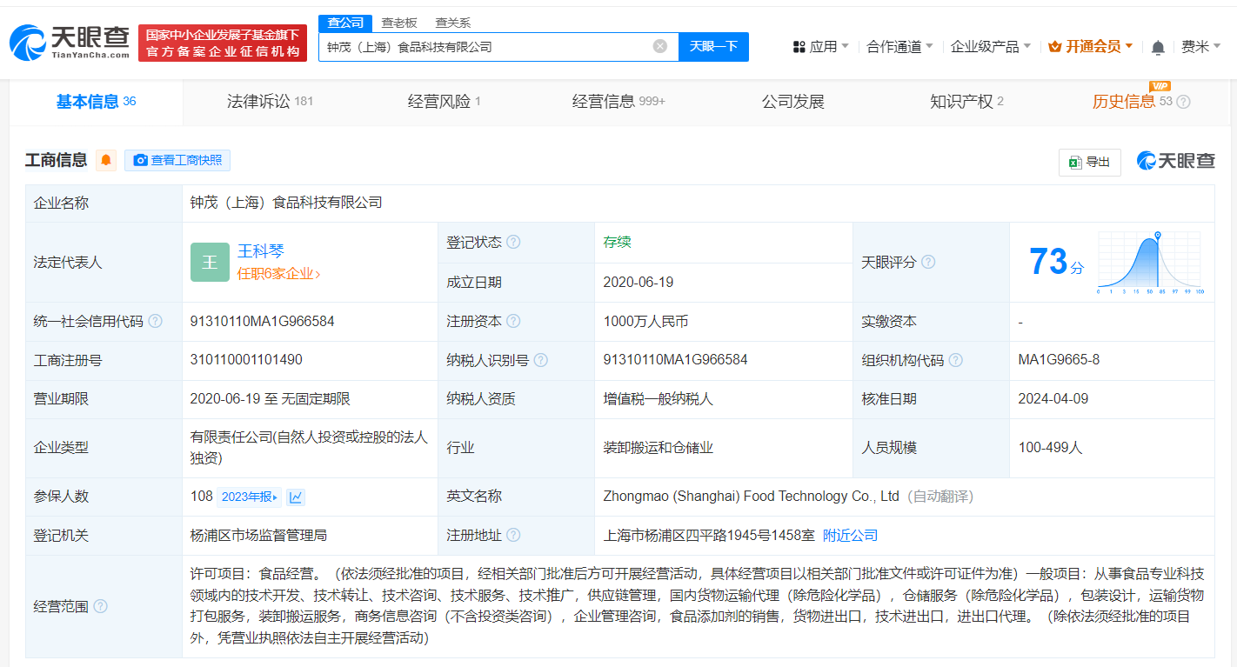Click the 应用 grid icon
This screenshot has width=1237, height=667.
click(x=799, y=46)
